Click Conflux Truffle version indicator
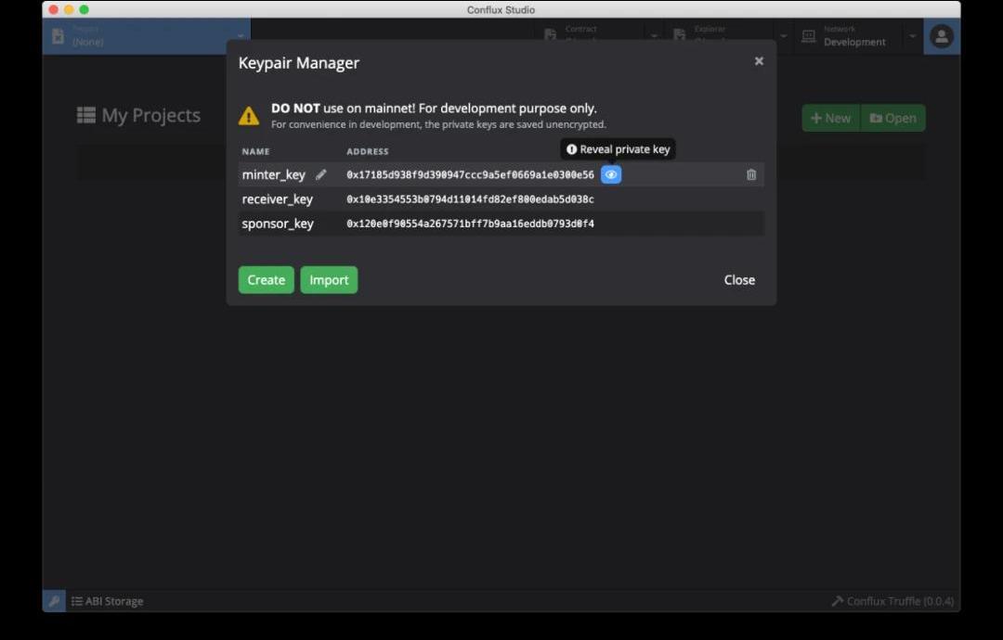The height and width of the screenshot is (640, 1003). (892, 601)
